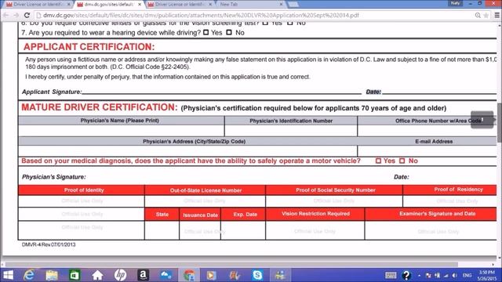This screenshot has width=502, height=282.
Task: Launch Internet Explorer from taskbar
Action: point(30,275)
